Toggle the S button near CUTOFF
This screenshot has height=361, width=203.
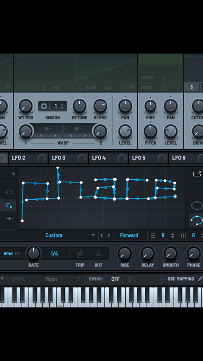(192, 87)
